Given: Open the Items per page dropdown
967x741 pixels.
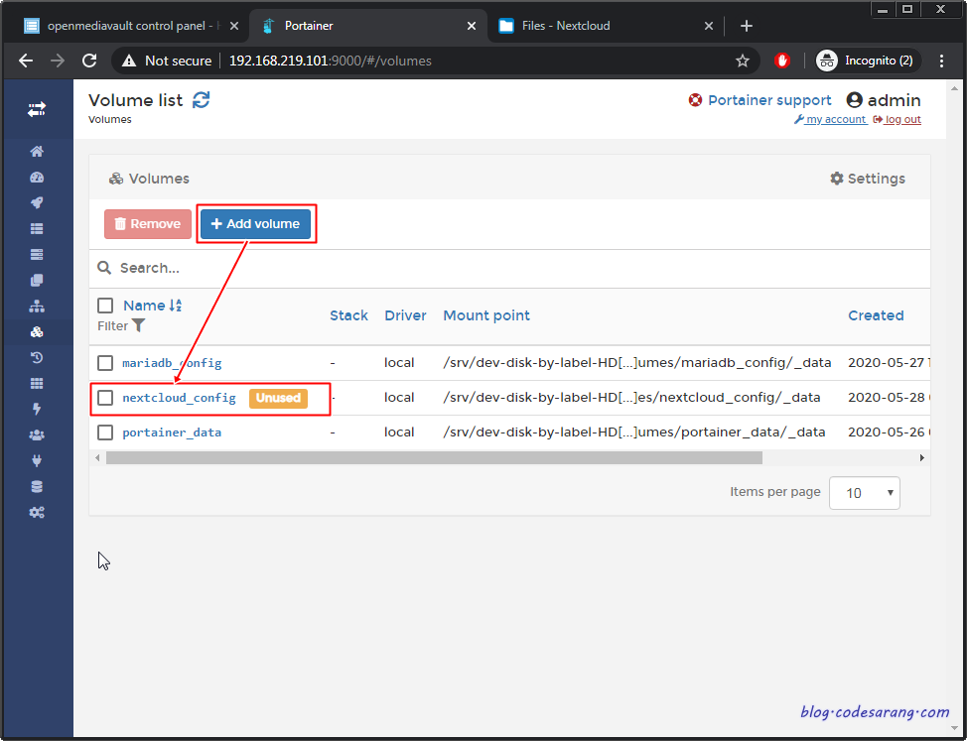Looking at the screenshot, I should coord(865,493).
